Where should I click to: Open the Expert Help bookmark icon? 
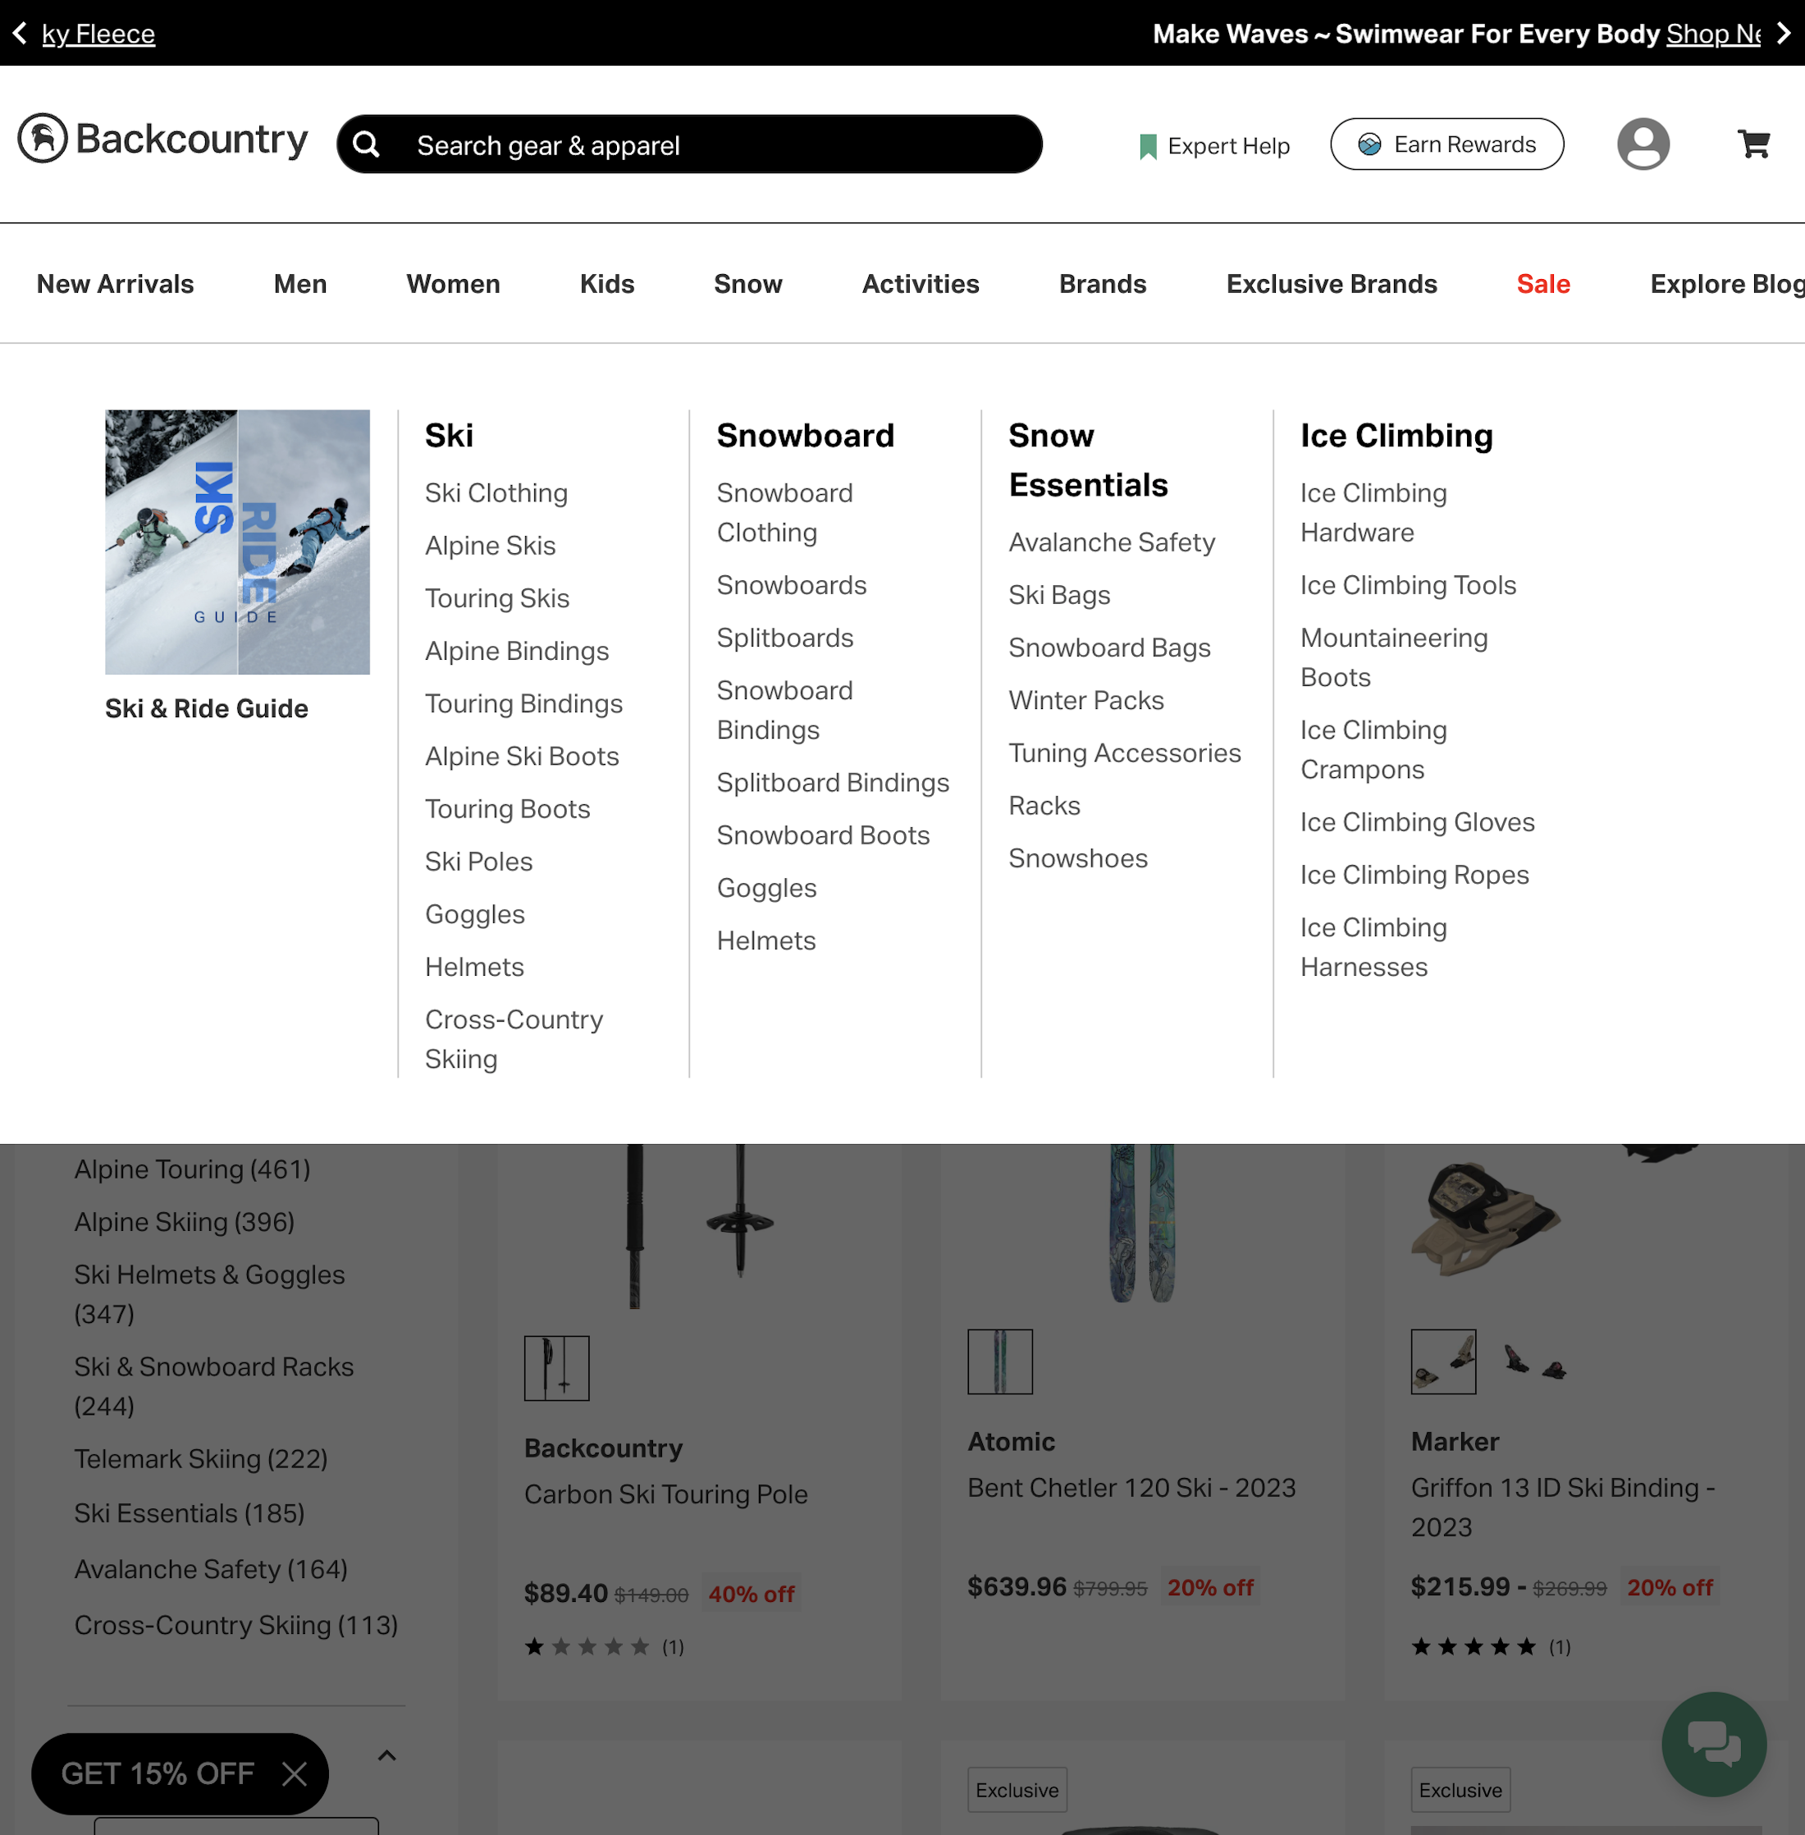(x=1147, y=144)
